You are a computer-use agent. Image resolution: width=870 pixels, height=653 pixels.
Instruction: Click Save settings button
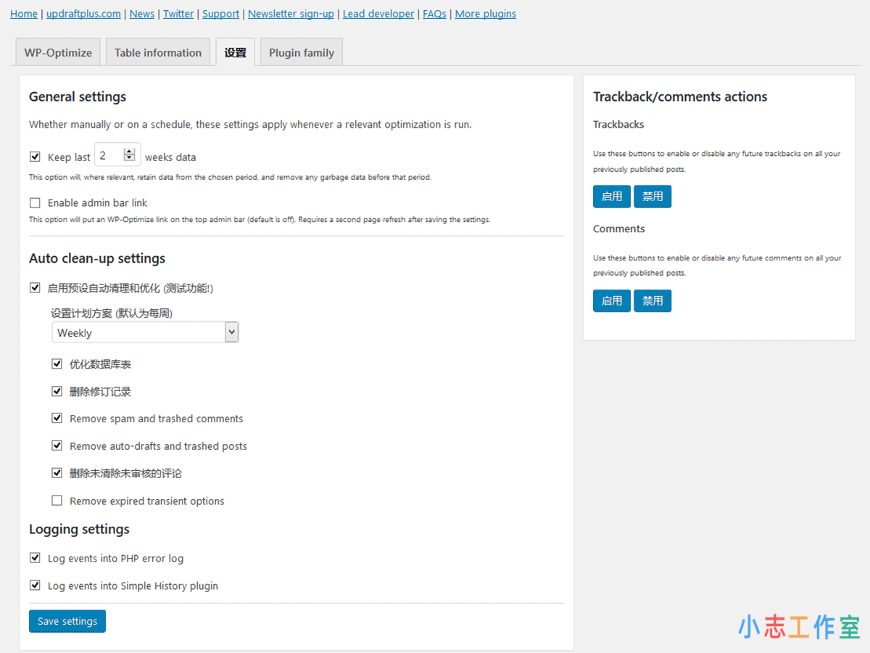coord(67,621)
